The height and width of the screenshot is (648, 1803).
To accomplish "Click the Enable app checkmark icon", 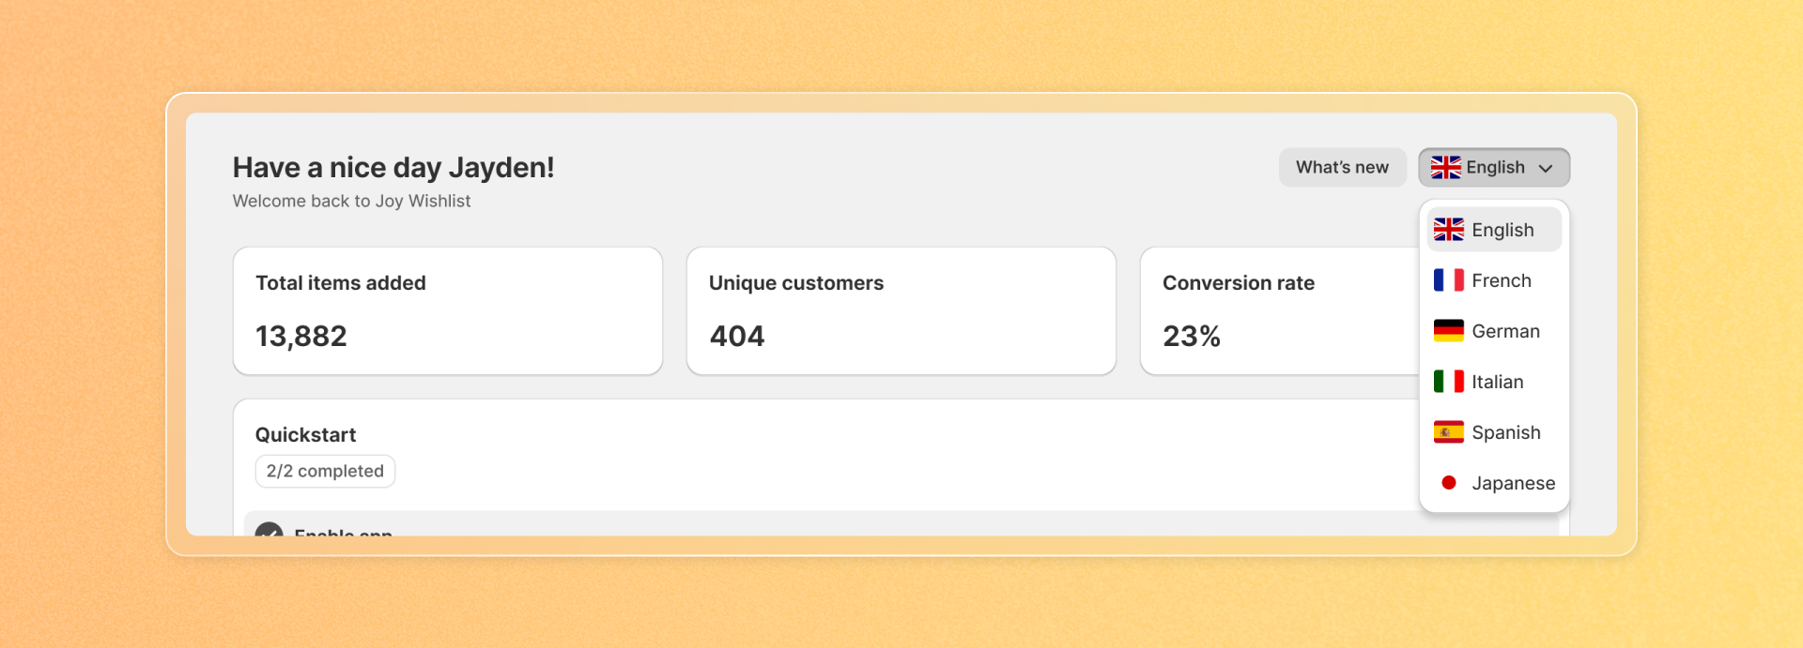I will coord(270,530).
